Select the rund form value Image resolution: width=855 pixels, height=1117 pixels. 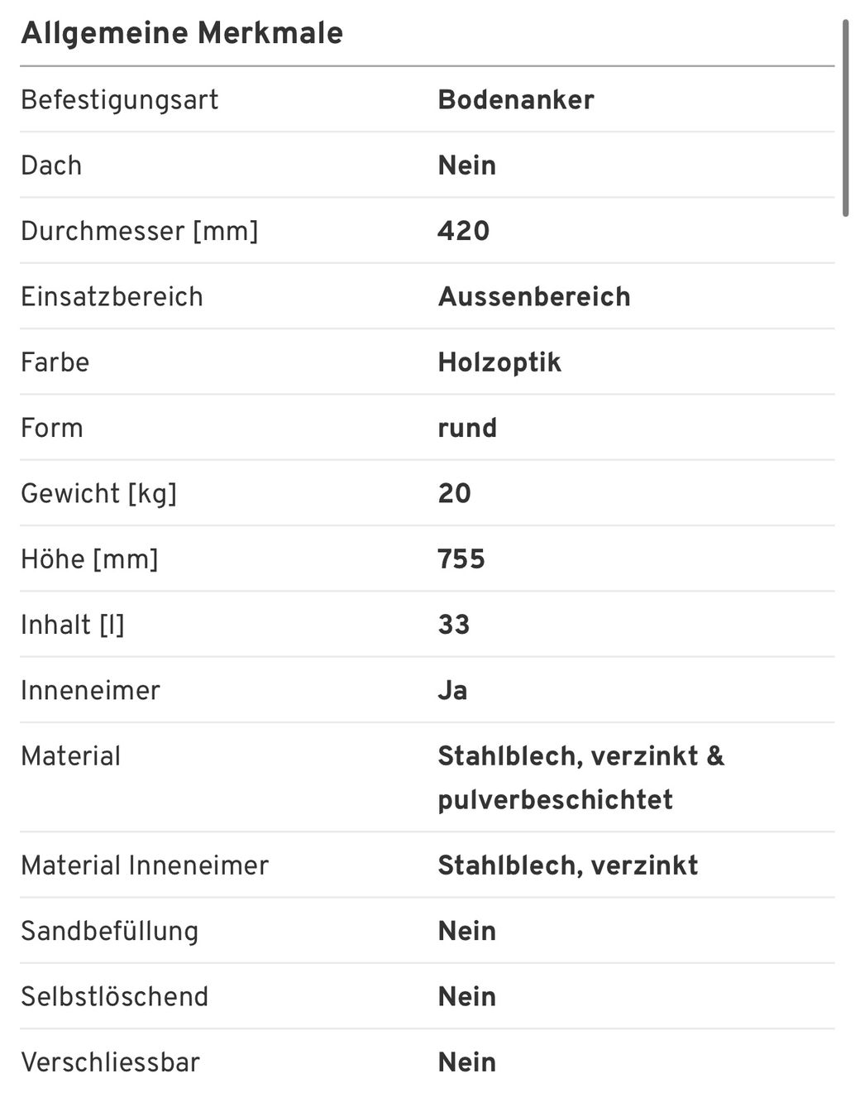pyautogui.click(x=467, y=428)
